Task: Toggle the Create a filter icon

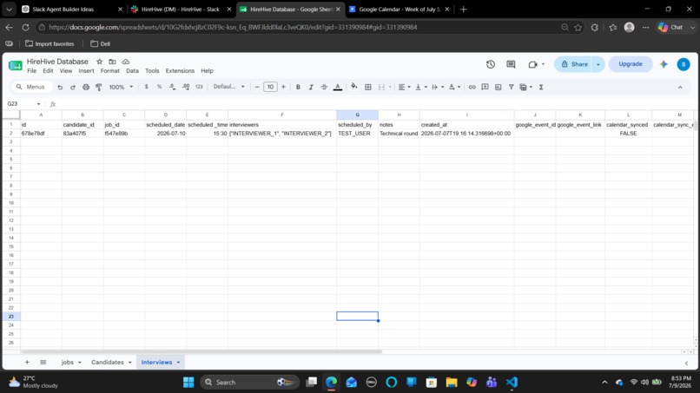Action: 512,87
